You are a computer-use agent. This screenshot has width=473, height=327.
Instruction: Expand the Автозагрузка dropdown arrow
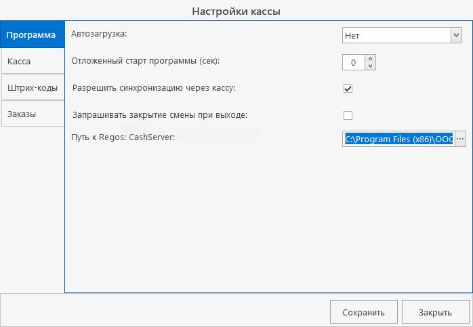pyautogui.click(x=455, y=34)
